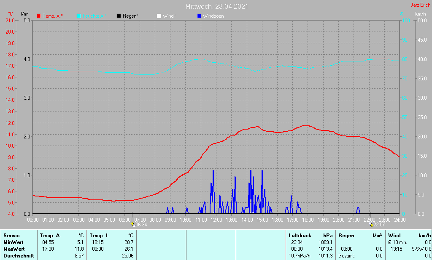Click the 21.0 temperature axis label
Screen dimensions: 432x260
click(10, 21)
